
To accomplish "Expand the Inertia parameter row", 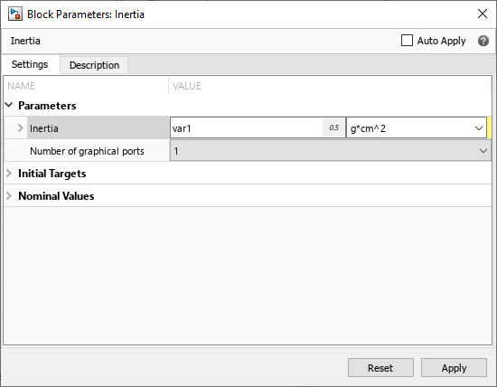I will (20, 128).
